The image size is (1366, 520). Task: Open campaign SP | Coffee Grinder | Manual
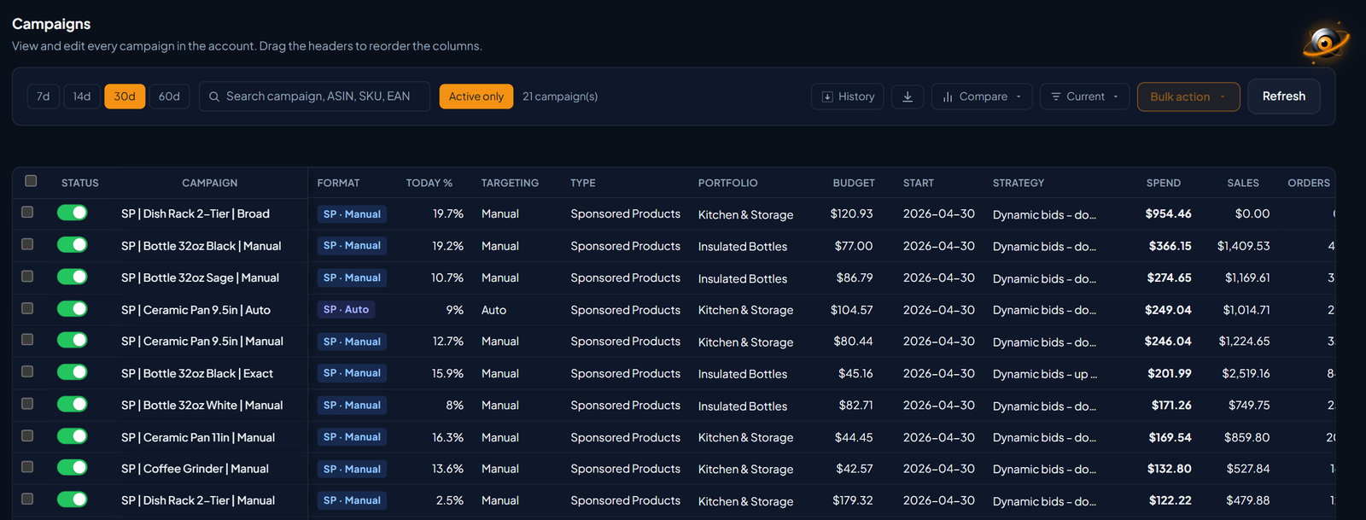coord(195,469)
